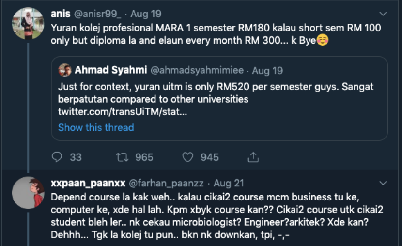Open the twitter.com/transUiTM link
The height and width of the screenshot is (246, 402).
click(x=123, y=112)
